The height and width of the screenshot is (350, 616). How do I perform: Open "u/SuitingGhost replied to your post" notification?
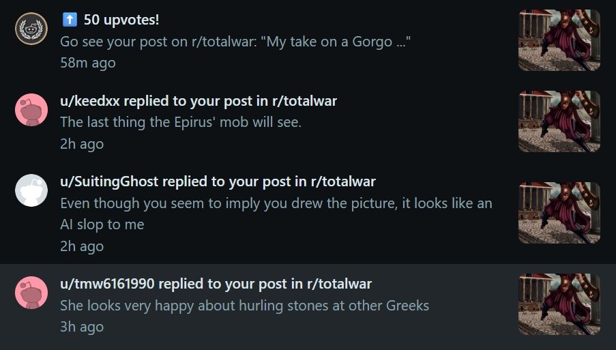point(218,181)
